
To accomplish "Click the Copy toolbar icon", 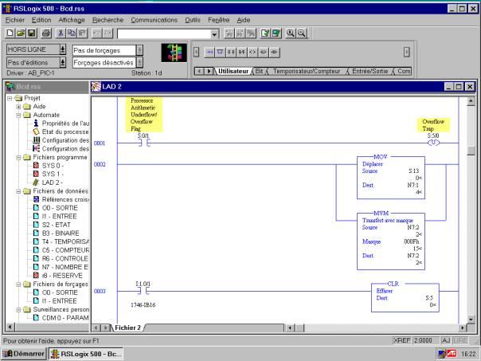I will pos(72,33).
